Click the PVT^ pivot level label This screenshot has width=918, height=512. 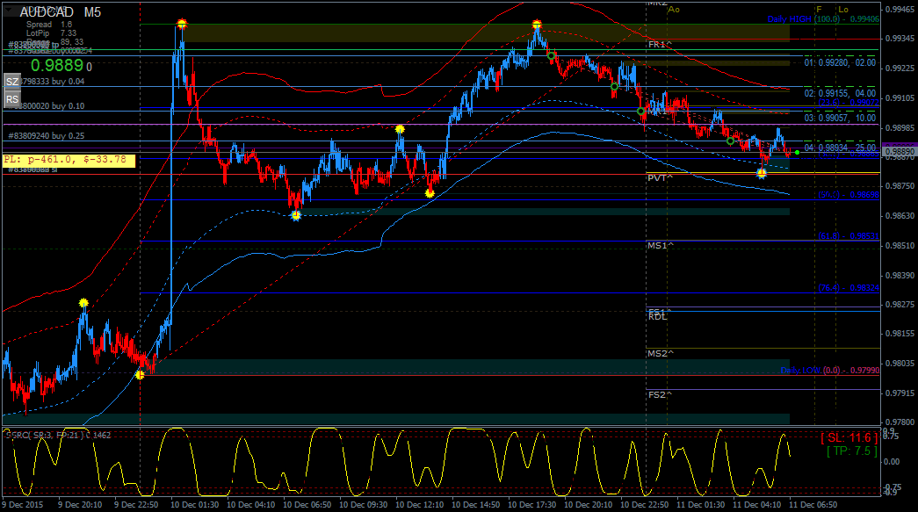point(660,178)
